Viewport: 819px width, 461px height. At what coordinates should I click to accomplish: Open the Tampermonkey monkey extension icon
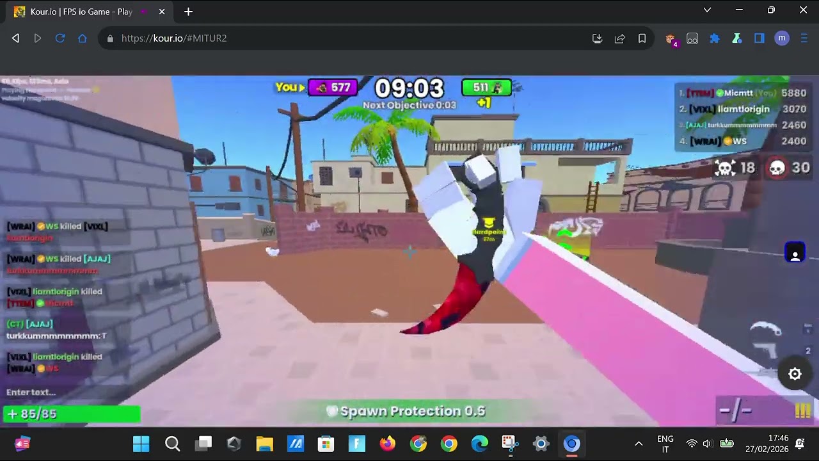[x=671, y=39]
